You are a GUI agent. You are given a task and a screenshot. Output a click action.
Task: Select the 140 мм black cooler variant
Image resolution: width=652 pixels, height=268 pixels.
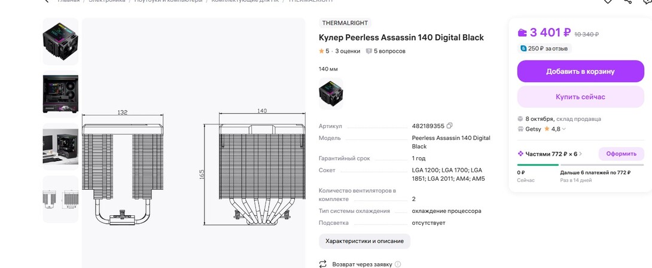[331, 93]
